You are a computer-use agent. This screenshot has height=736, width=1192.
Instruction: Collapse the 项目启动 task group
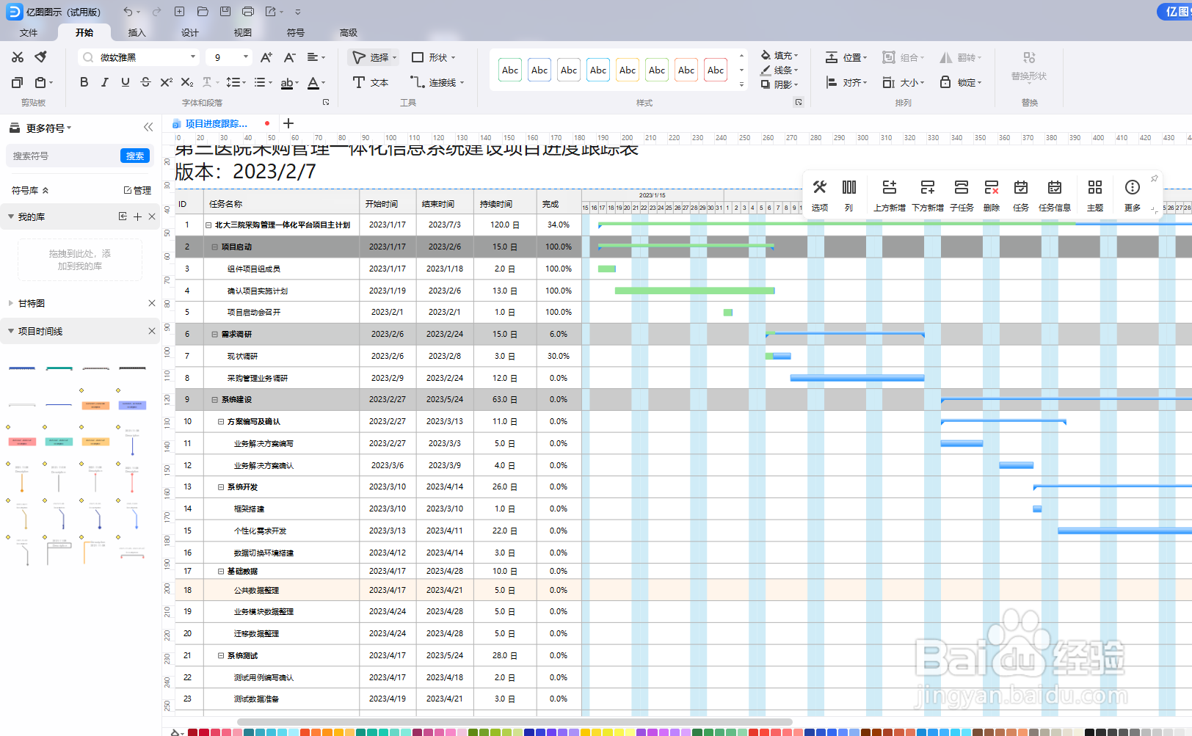tap(214, 247)
